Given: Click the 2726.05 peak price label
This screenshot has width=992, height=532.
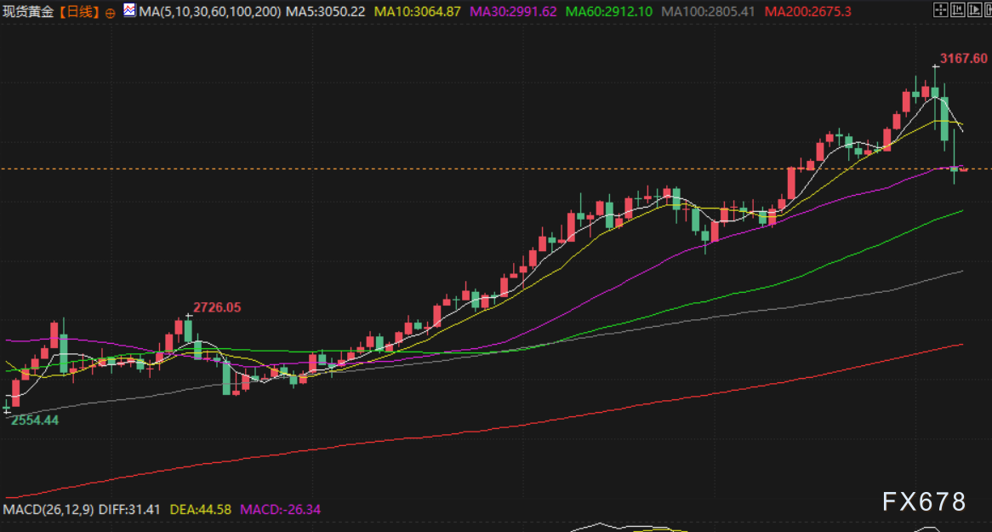Looking at the screenshot, I should pos(217,307).
